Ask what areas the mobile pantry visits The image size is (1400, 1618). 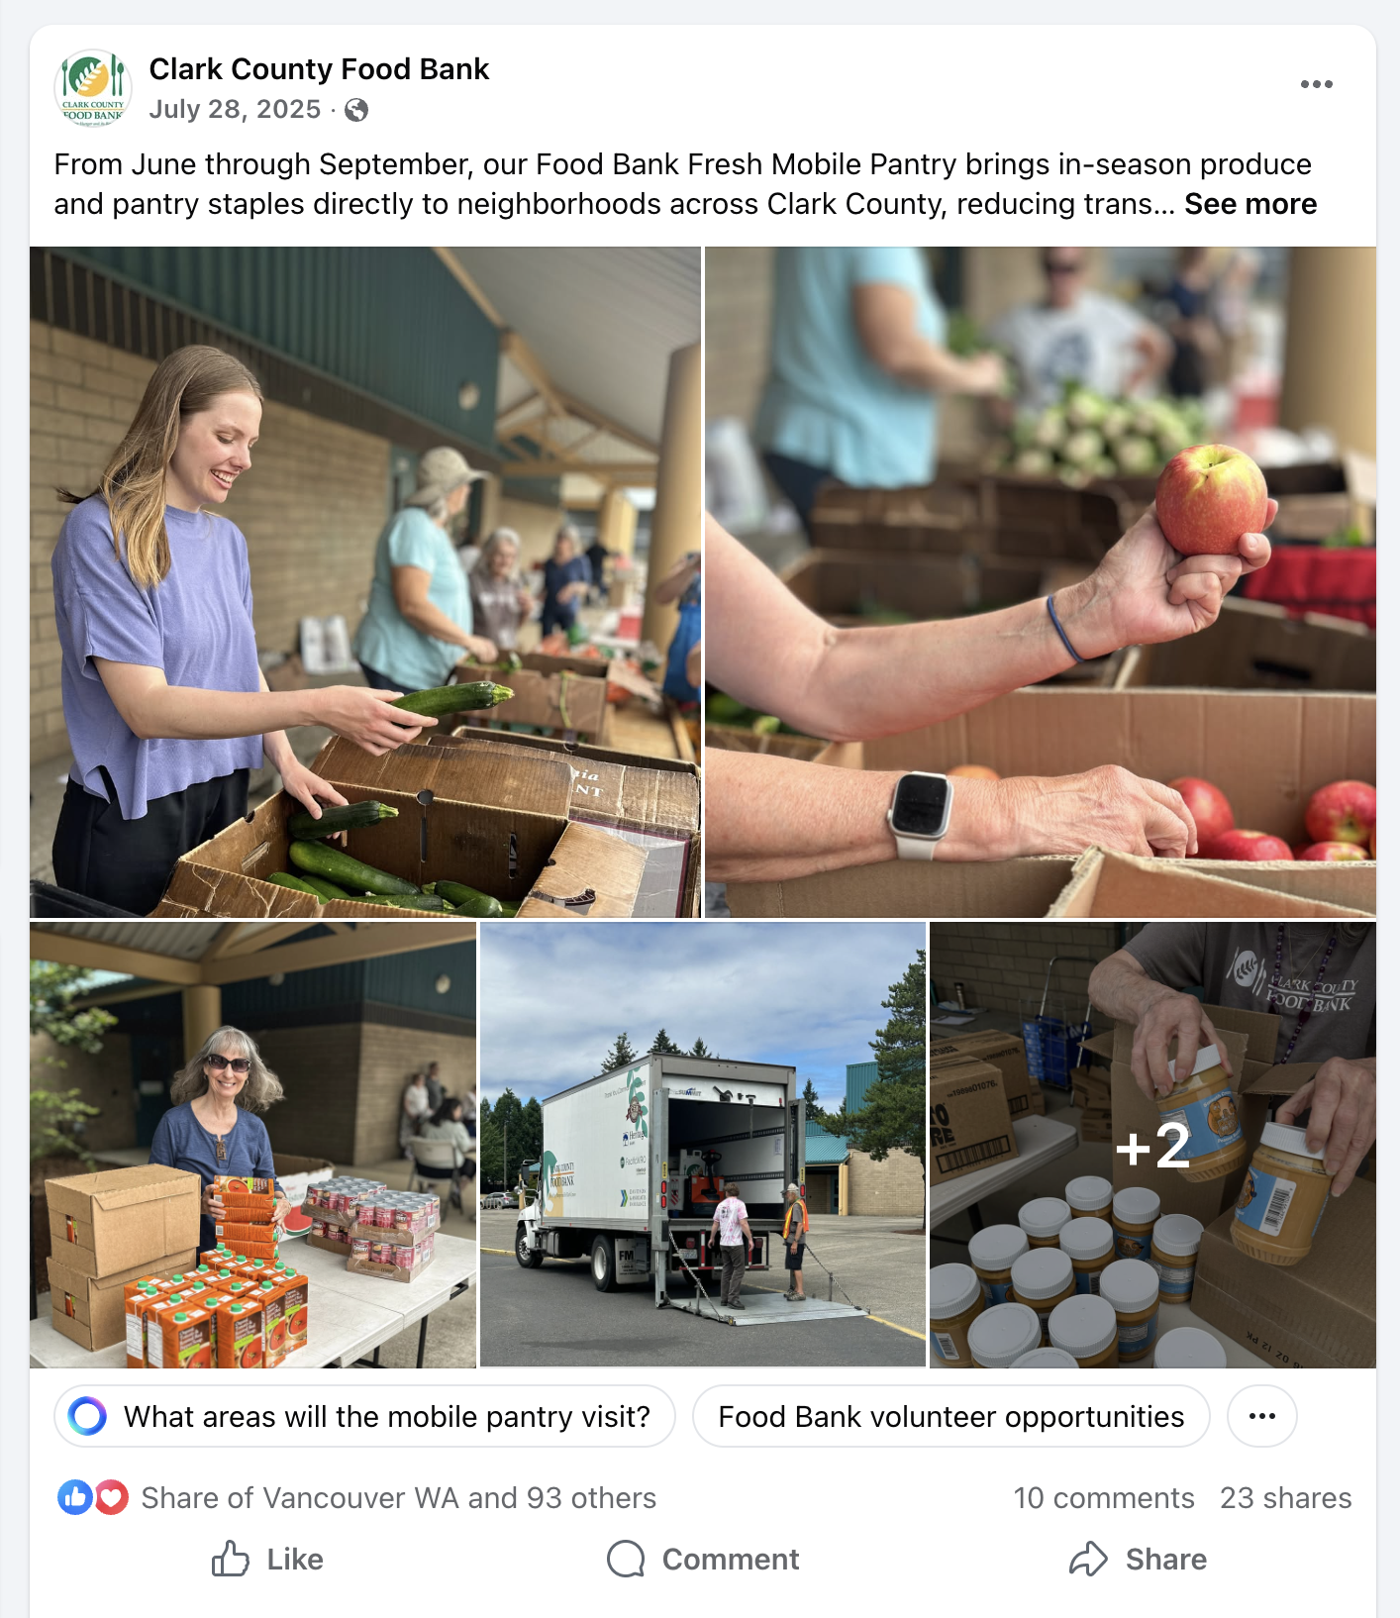point(364,1416)
